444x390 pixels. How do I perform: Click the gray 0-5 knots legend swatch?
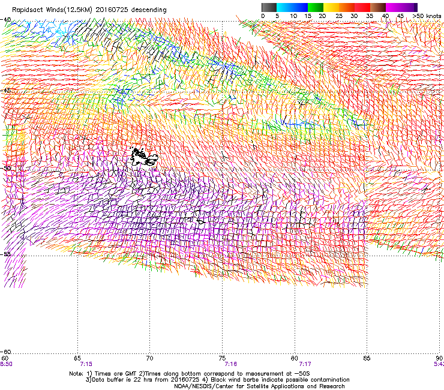(x=269, y=7)
